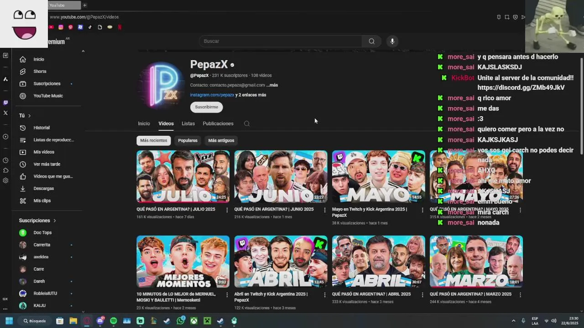Expand the Suscripciones section header
584x328 pixels.
(37, 220)
